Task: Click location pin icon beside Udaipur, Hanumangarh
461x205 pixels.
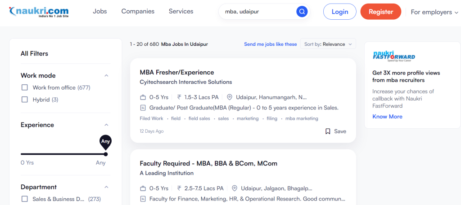Action: (x=230, y=97)
